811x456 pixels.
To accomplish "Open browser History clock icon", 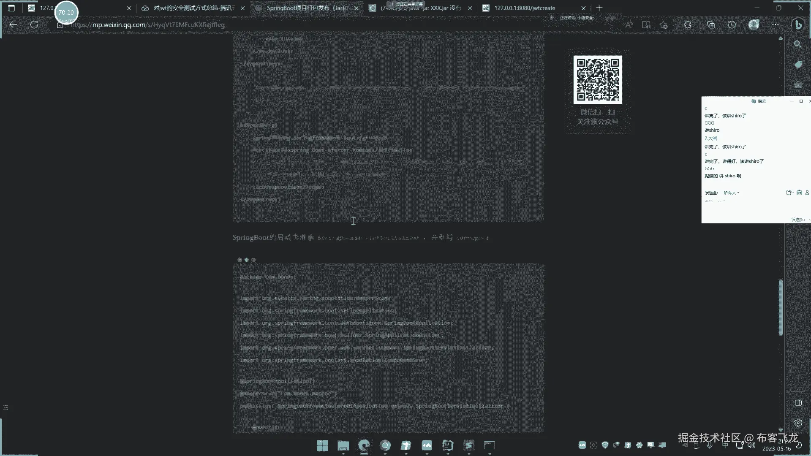I will [x=732, y=25].
